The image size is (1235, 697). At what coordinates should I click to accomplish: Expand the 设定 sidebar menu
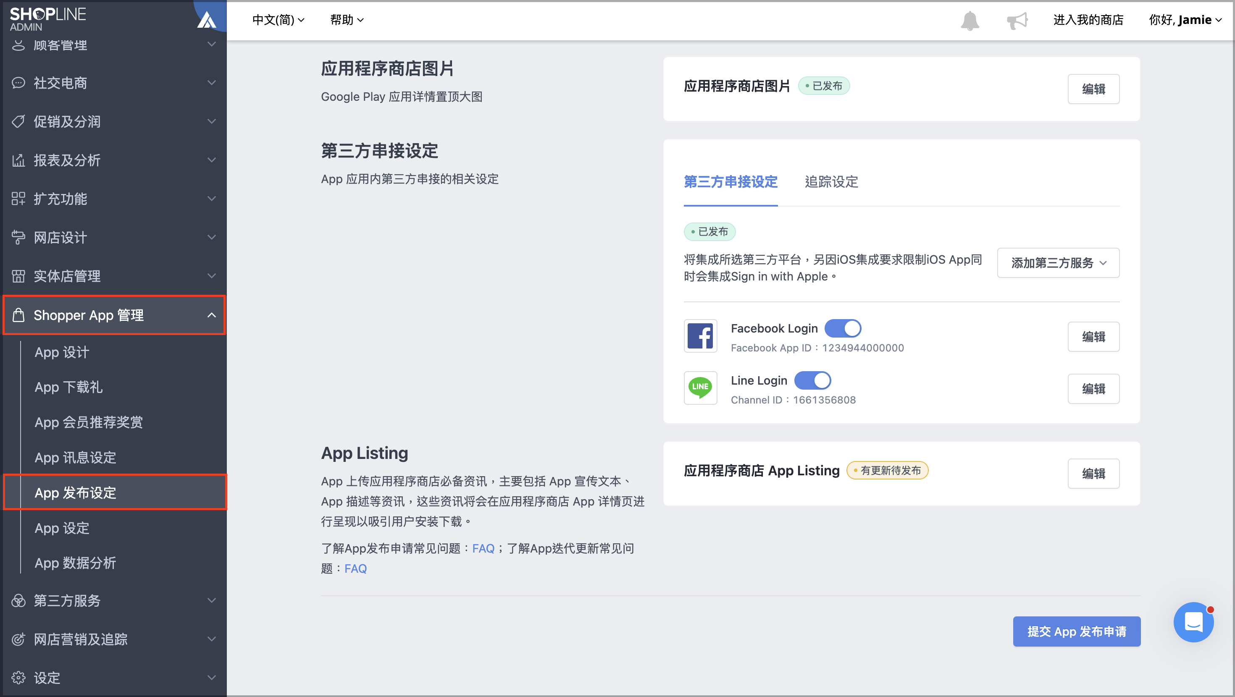[x=113, y=678]
